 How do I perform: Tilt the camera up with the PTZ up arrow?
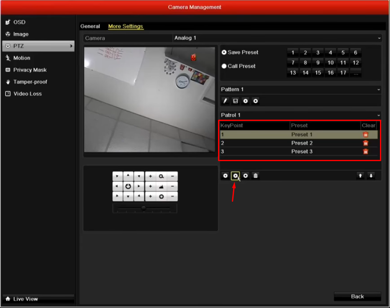(128, 176)
